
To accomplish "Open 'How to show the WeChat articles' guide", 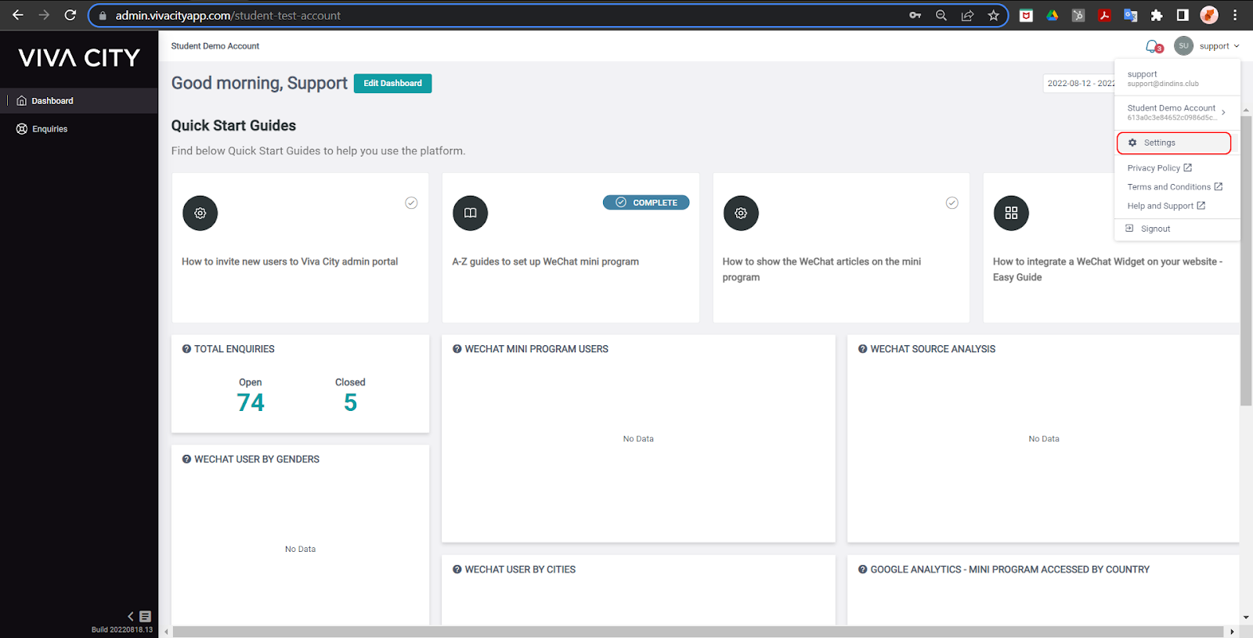I will pos(821,269).
